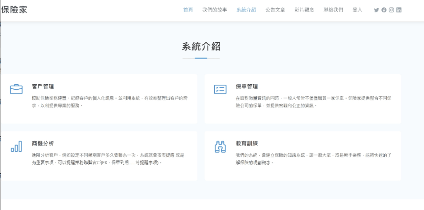Click the Facebook icon in header
424x210 pixels.
click(384, 10)
